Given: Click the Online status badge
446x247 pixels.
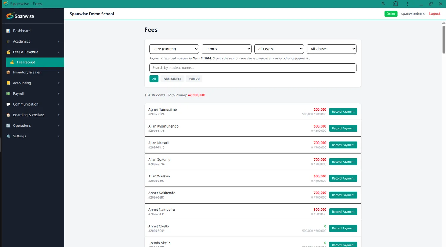Looking at the screenshot, I should [391, 14].
